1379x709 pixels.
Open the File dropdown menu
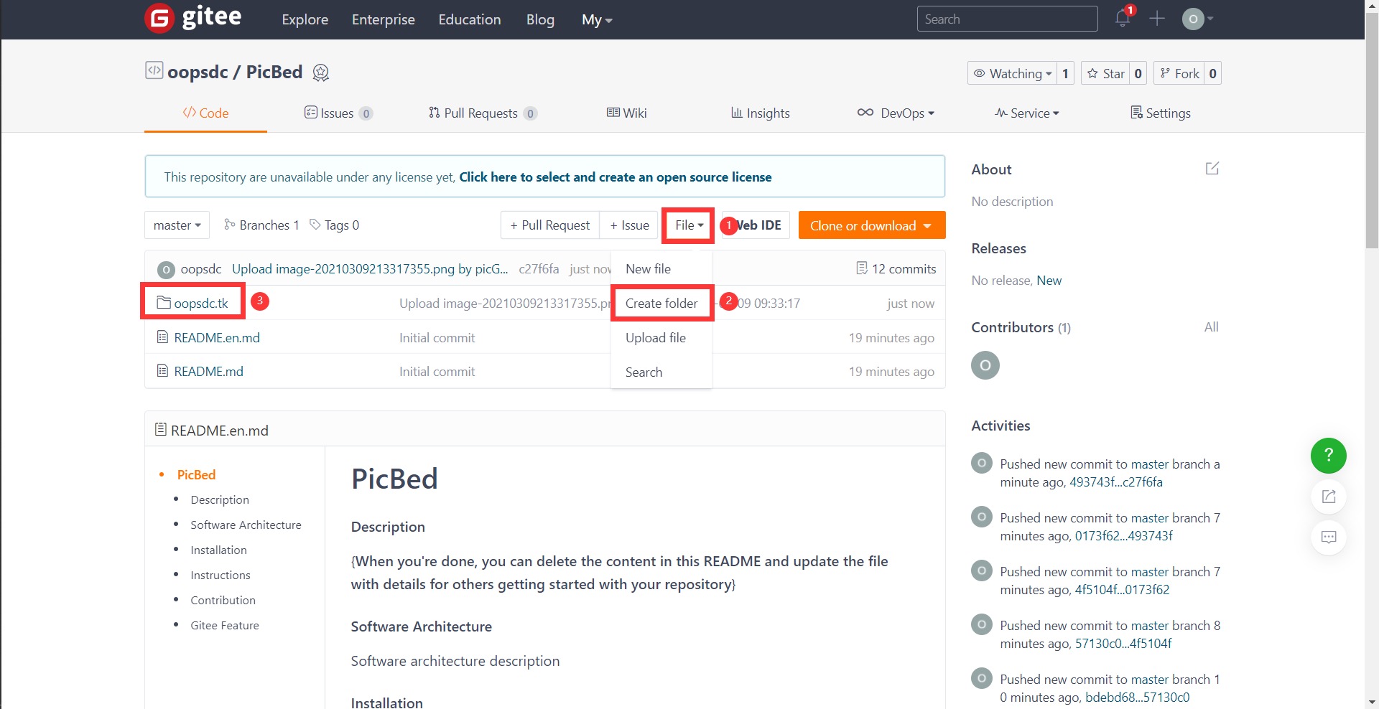pyautogui.click(x=689, y=225)
